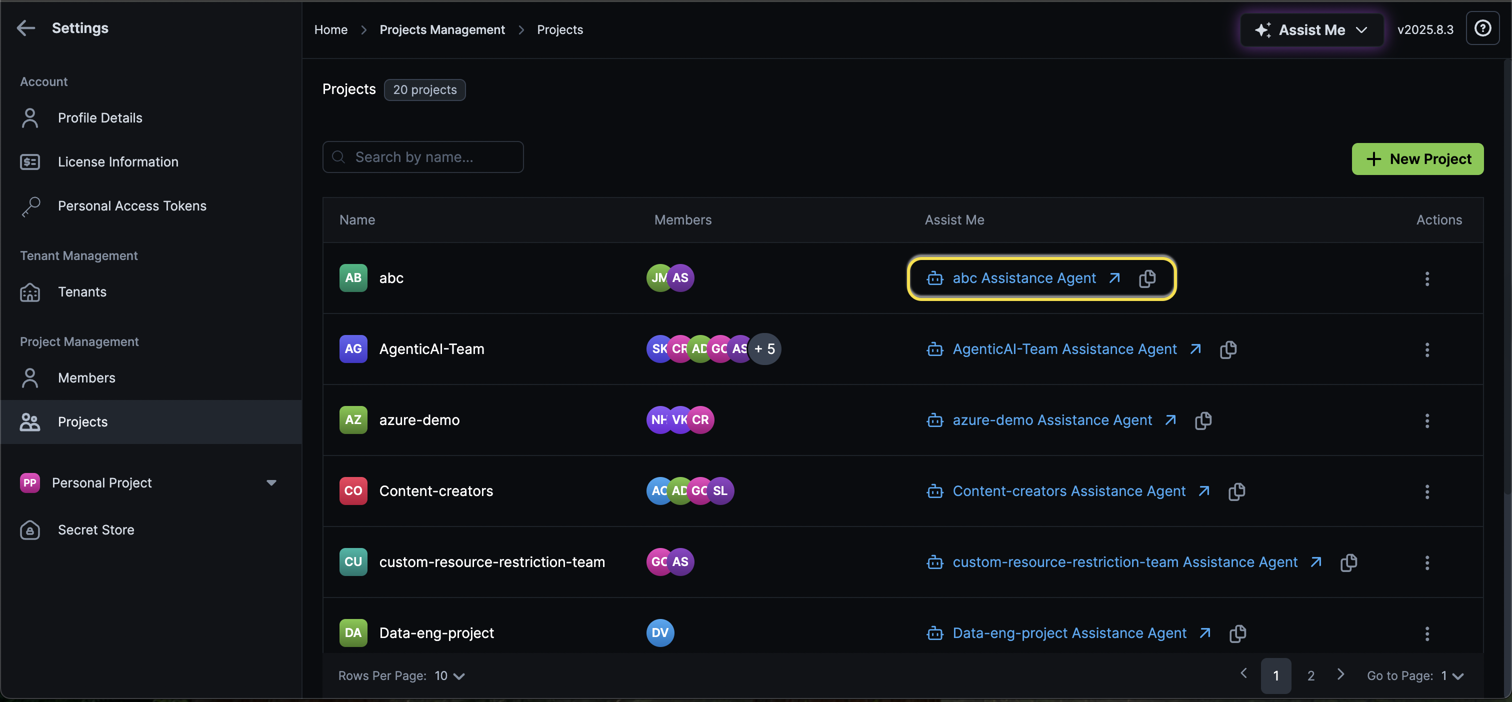Navigate to Members in Project Management
1512x702 pixels.
pos(86,378)
